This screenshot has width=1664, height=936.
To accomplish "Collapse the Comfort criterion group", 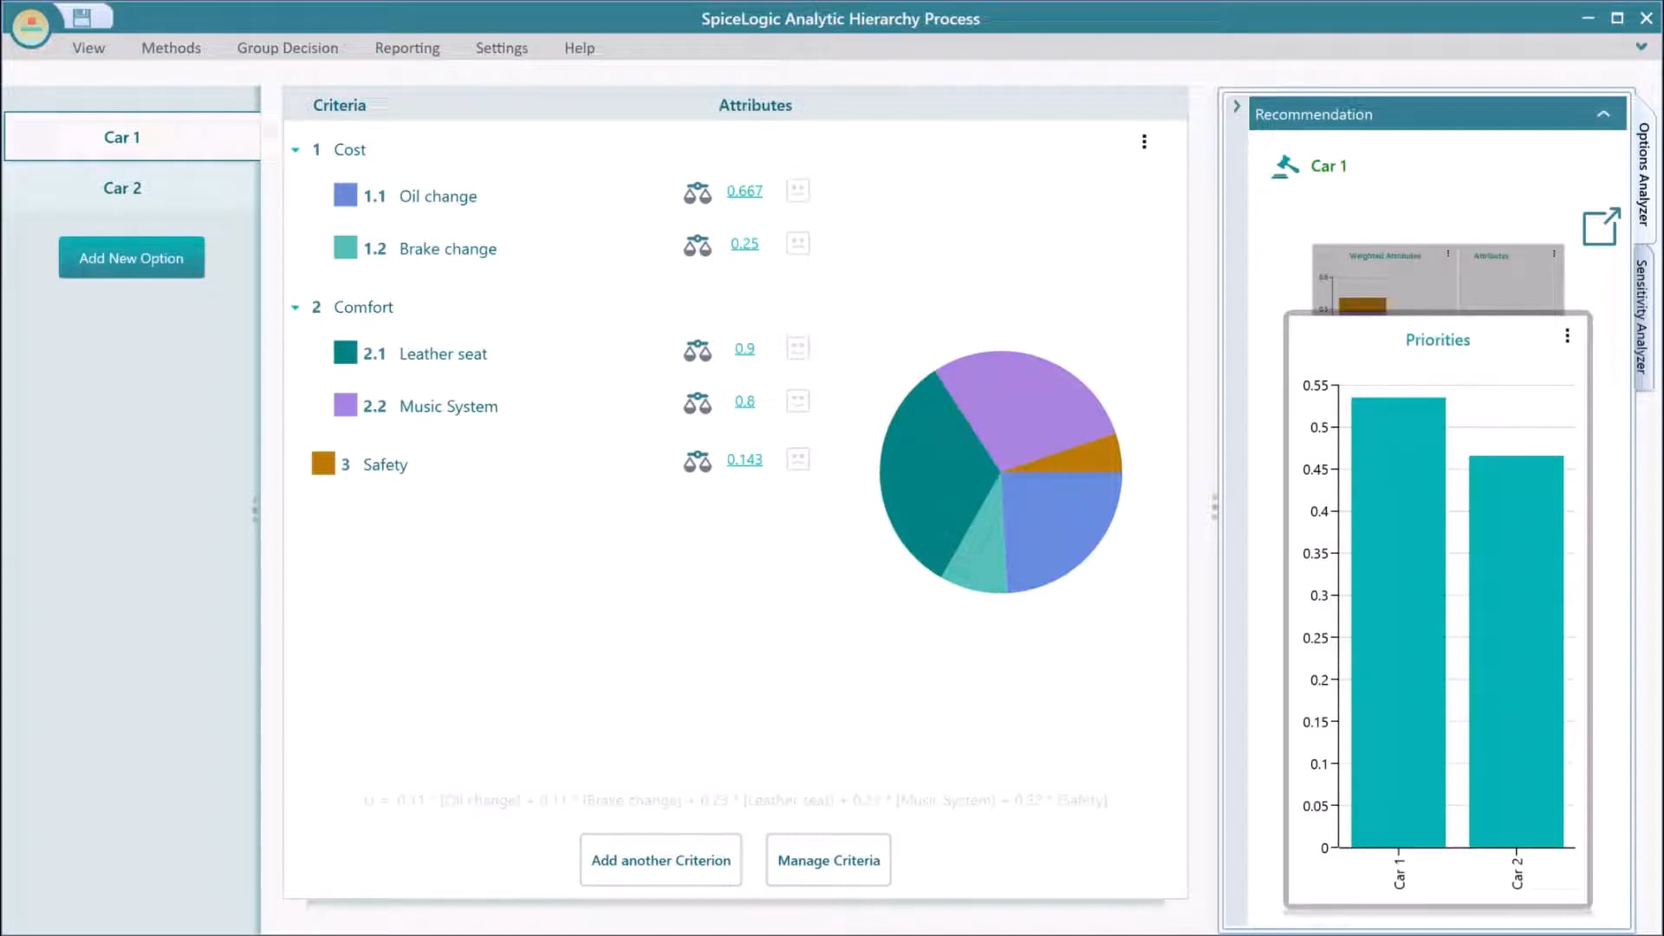I will click(296, 308).
